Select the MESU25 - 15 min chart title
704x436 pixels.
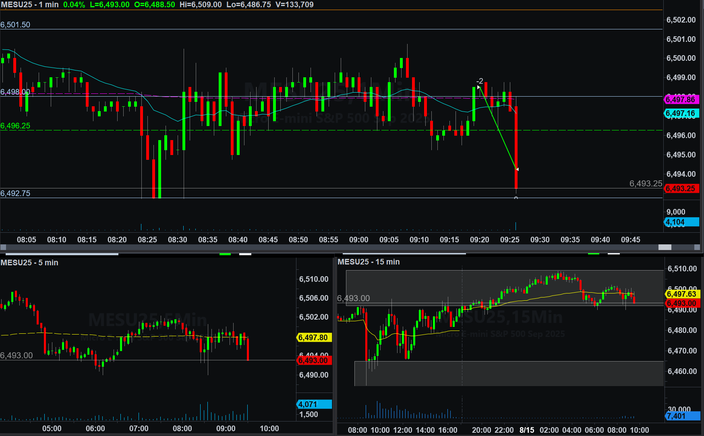click(x=369, y=262)
